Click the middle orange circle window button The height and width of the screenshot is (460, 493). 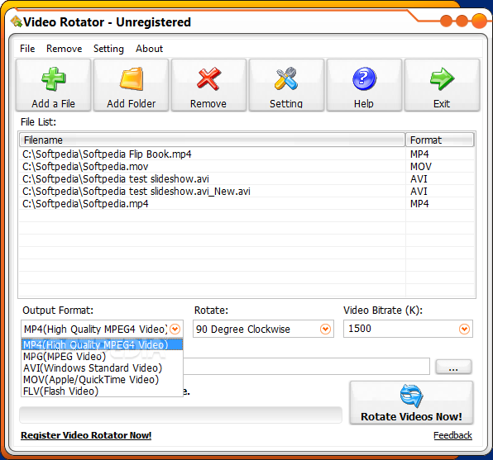pos(462,21)
